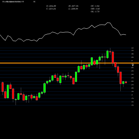The height and width of the screenshot is (139, 139).
Task: Click the 266 price axis label
Action: (x=132, y=68)
